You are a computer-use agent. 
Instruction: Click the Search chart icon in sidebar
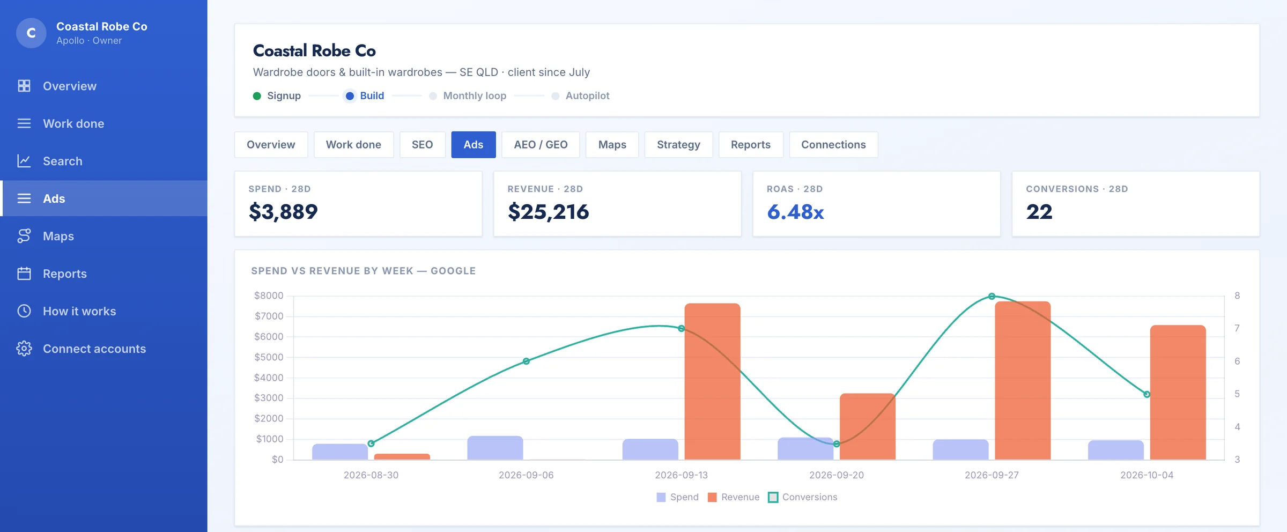click(24, 161)
